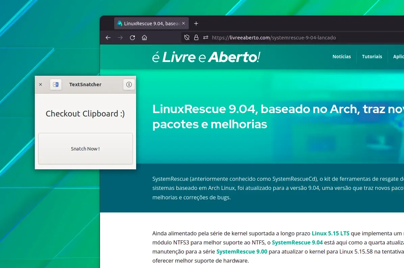Open a new browser tab

click(196, 23)
